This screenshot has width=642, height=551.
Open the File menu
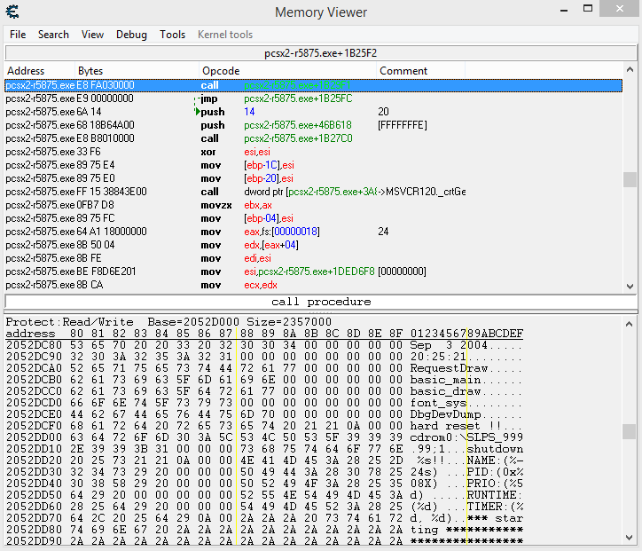(x=18, y=35)
